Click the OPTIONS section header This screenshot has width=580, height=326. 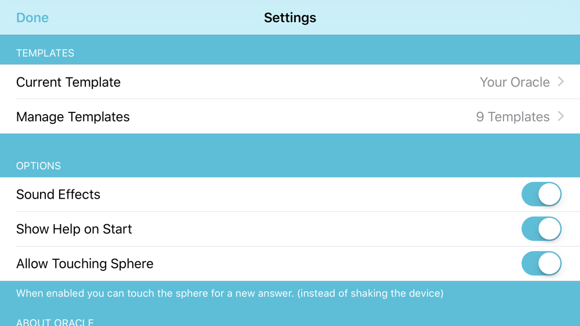point(38,166)
